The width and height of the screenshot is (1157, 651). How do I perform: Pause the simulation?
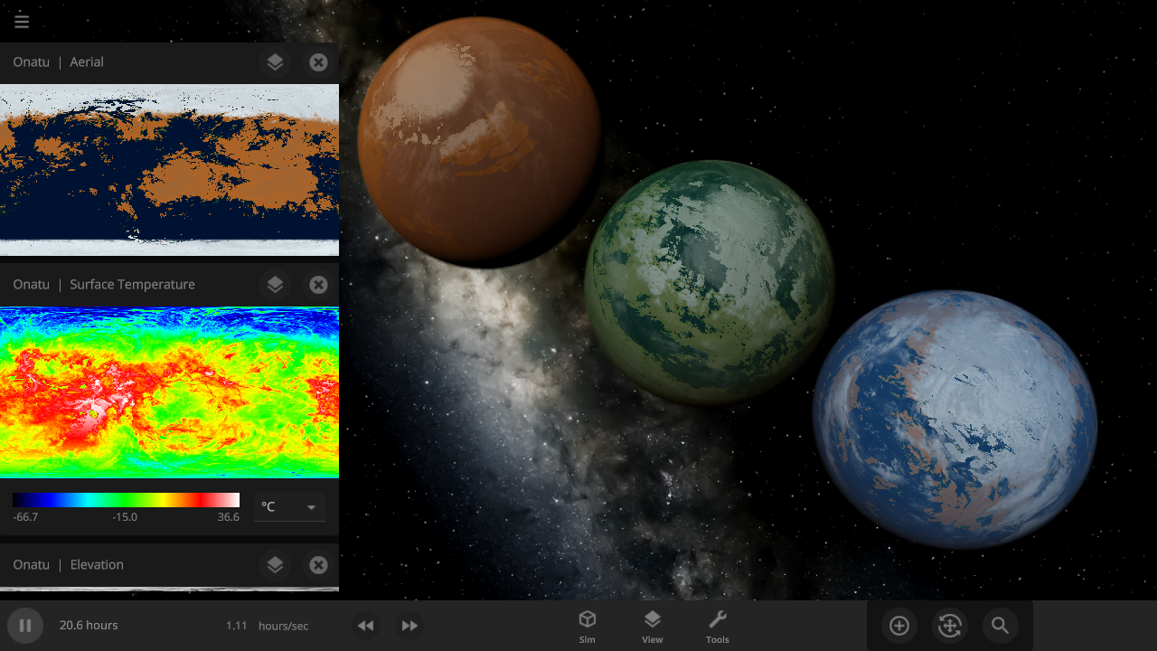[x=25, y=626]
